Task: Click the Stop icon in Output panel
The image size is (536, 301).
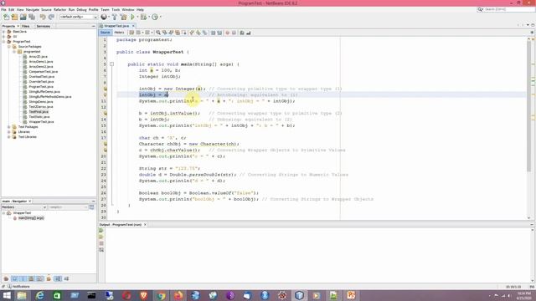Action: (x=101, y=243)
